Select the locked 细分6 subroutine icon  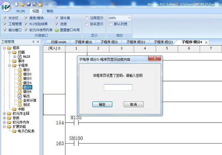point(20,92)
